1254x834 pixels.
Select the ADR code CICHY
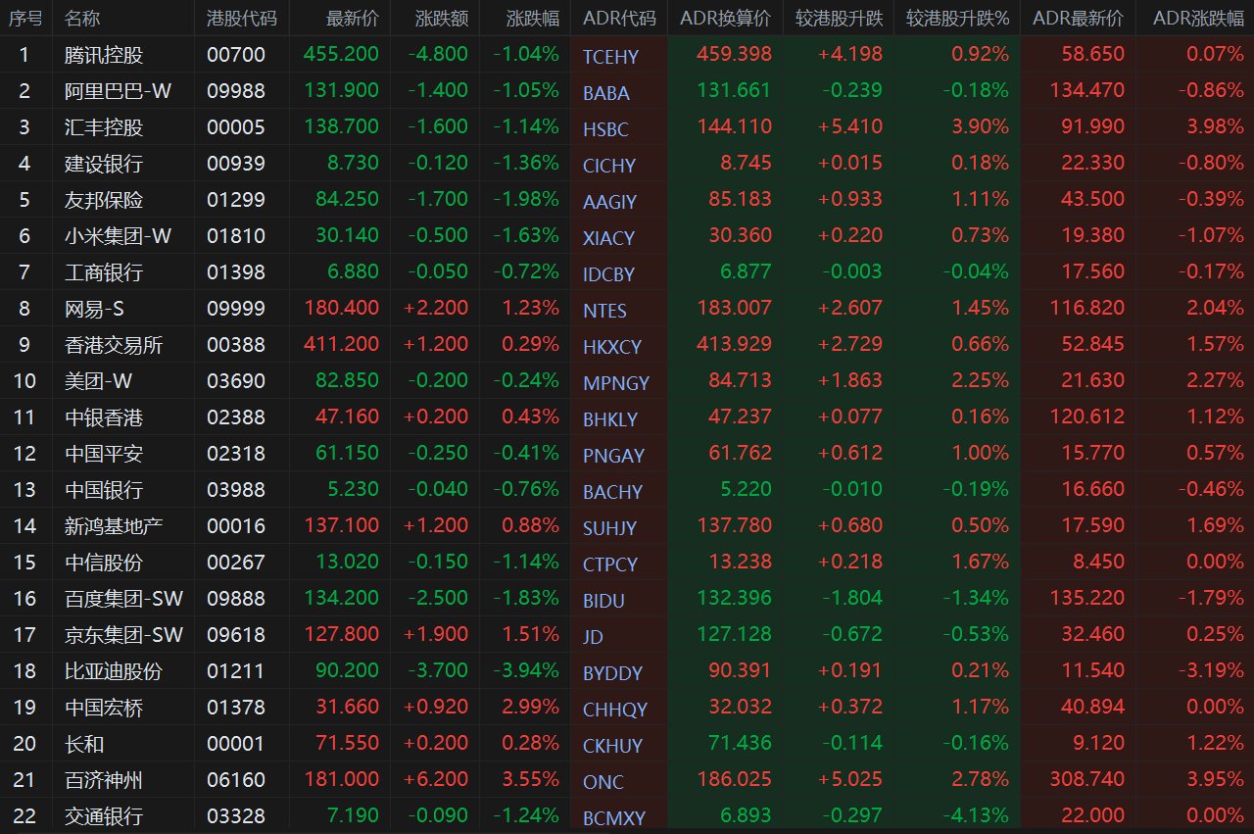click(609, 166)
